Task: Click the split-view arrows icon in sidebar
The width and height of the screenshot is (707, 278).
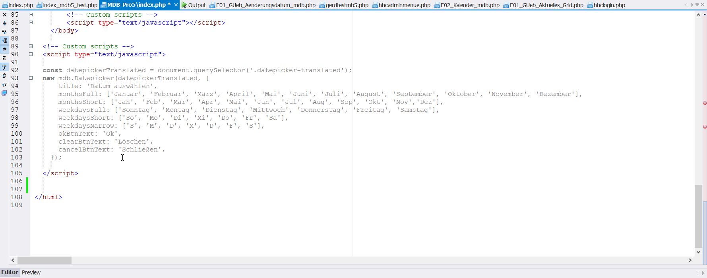Action: (x=4, y=23)
